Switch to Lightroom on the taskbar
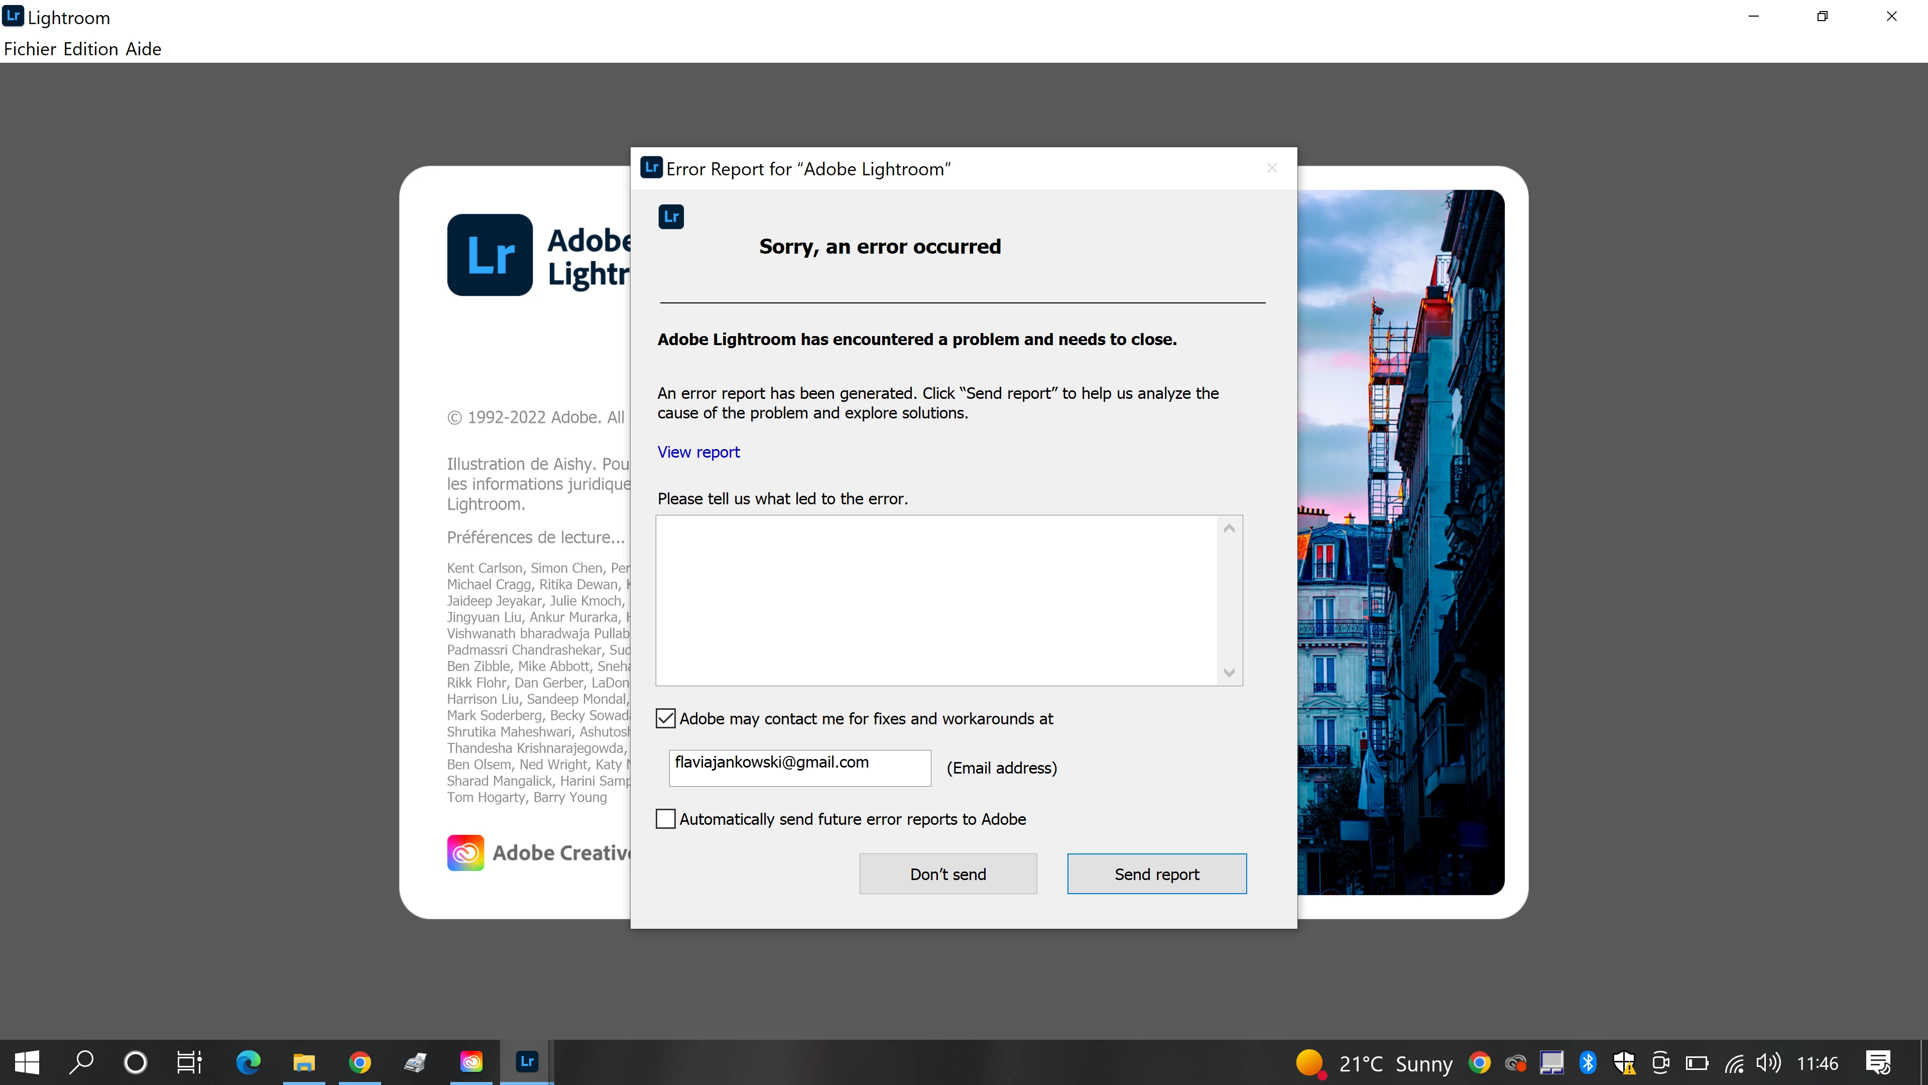 click(527, 1062)
